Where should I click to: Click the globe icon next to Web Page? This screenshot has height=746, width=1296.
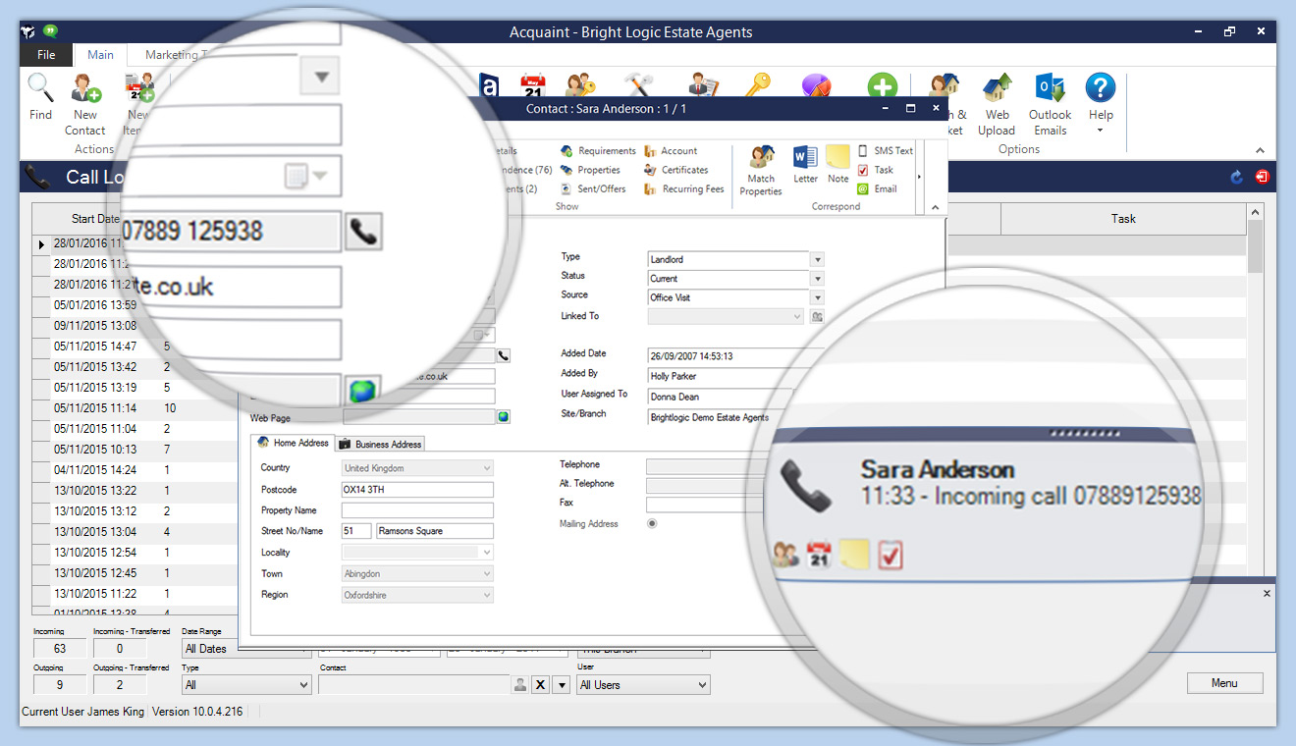coord(504,417)
